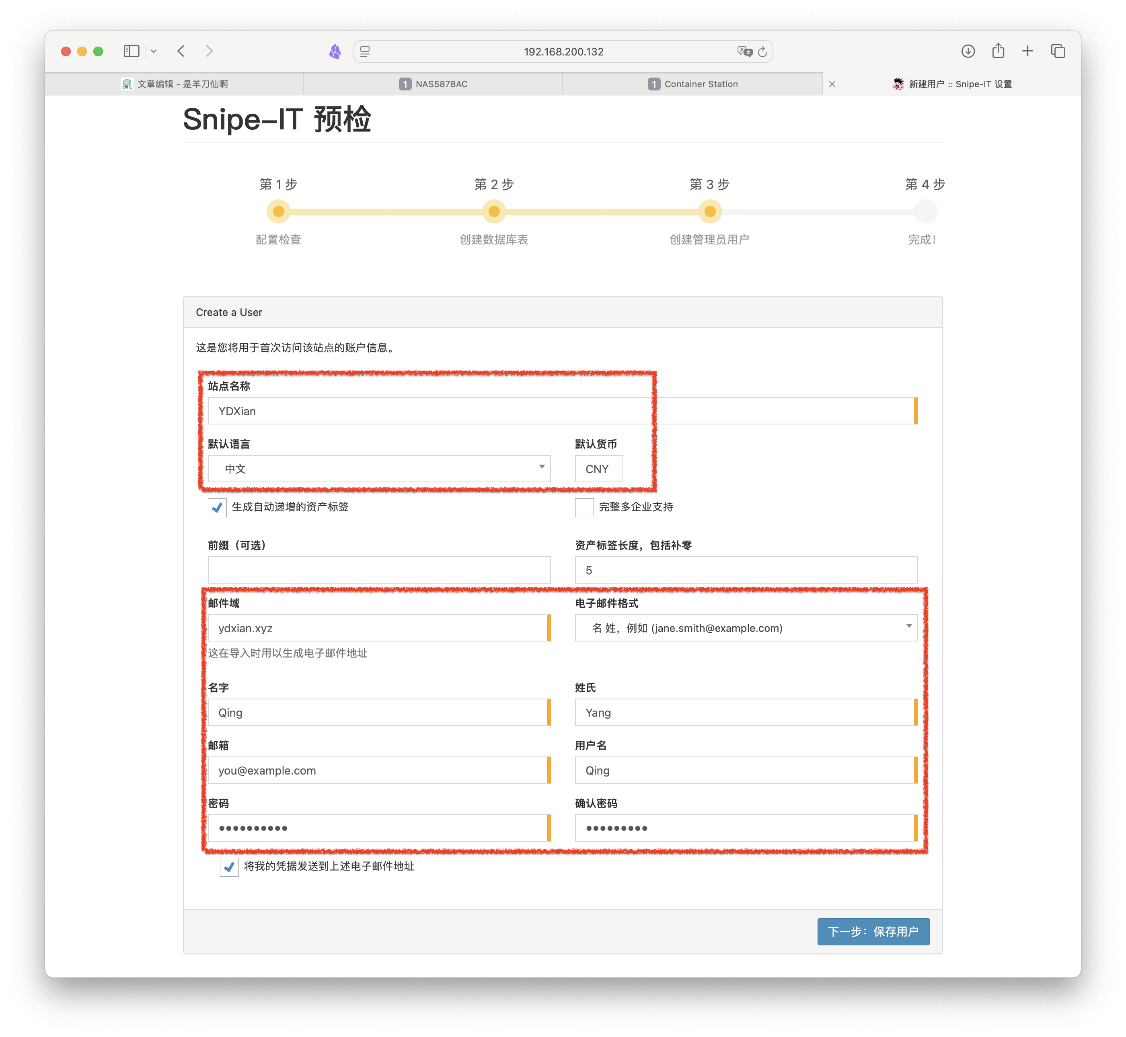Click the 第 4 步 step circle
1126x1037 pixels.
(x=925, y=211)
